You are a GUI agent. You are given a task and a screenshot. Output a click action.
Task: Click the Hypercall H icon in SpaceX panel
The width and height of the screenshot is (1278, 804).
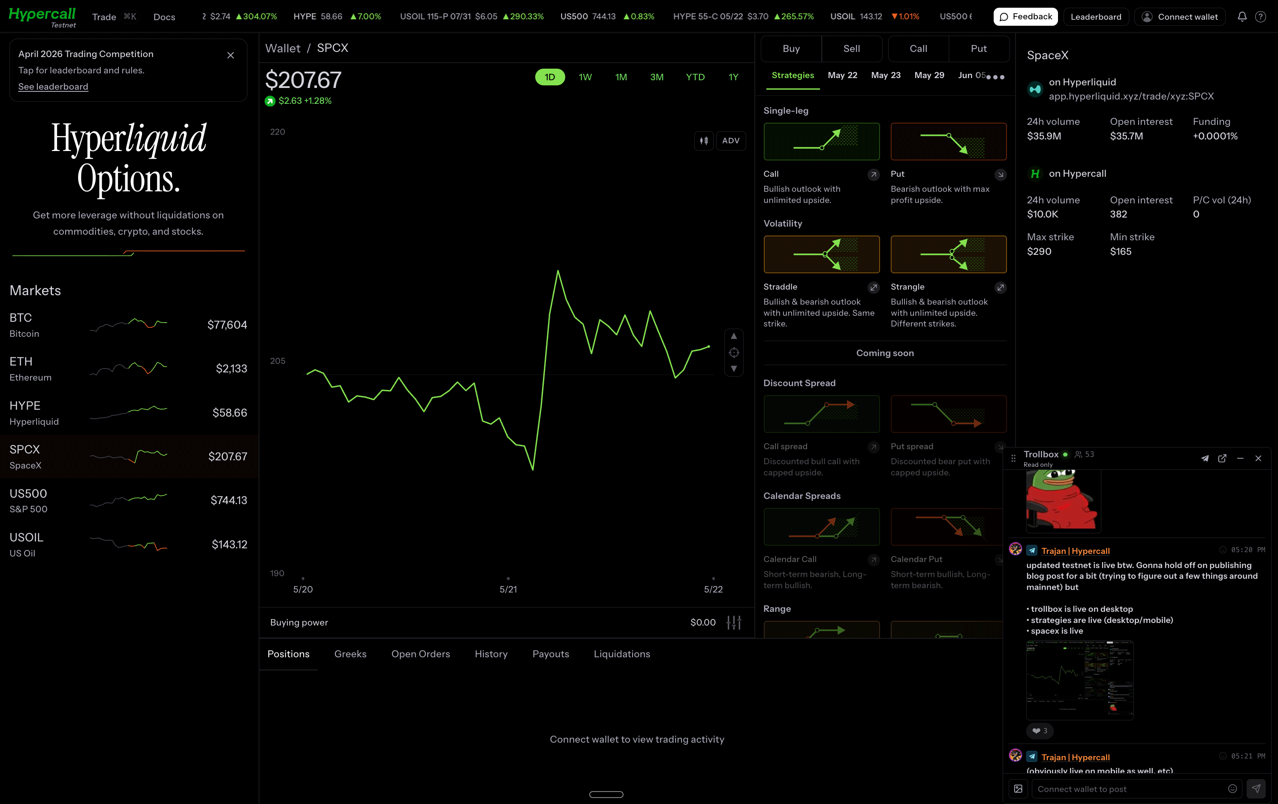1035,174
